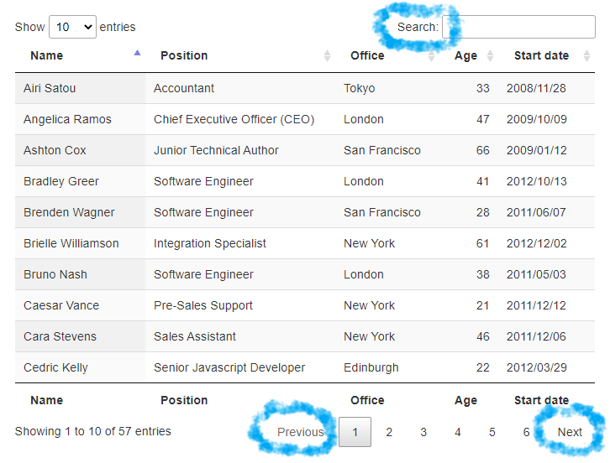Image resolution: width=610 pixels, height=463 pixels.
Task: Click the Position column sort arrows icon
Action: point(327,56)
